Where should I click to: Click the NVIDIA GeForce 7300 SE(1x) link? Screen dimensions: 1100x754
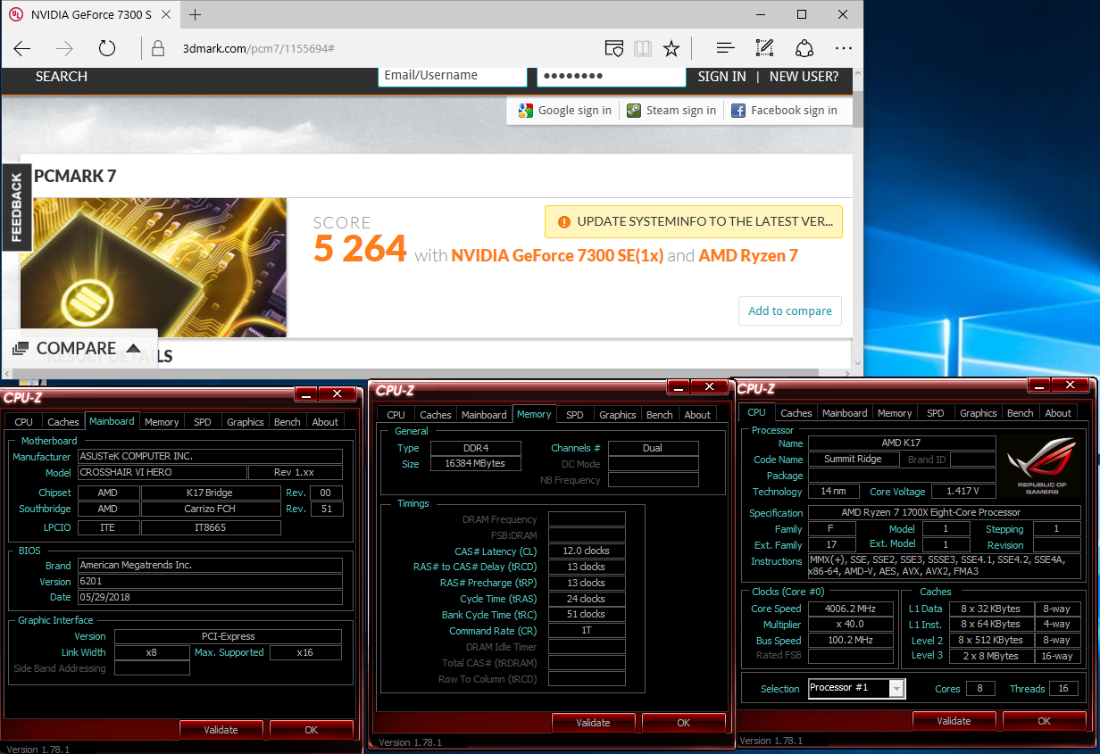[x=557, y=256]
